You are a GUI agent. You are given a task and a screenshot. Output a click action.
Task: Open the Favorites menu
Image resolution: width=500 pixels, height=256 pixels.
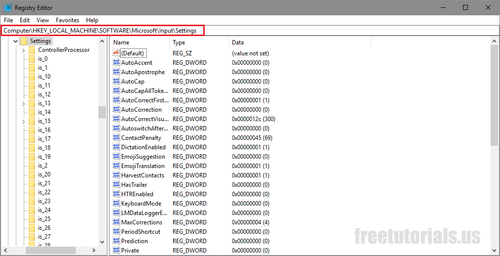click(67, 20)
